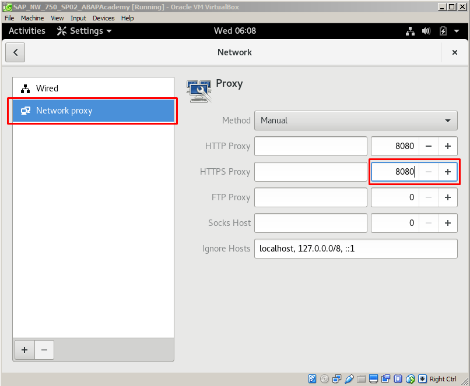
Task: Open the Activities overview
Action: [27, 31]
